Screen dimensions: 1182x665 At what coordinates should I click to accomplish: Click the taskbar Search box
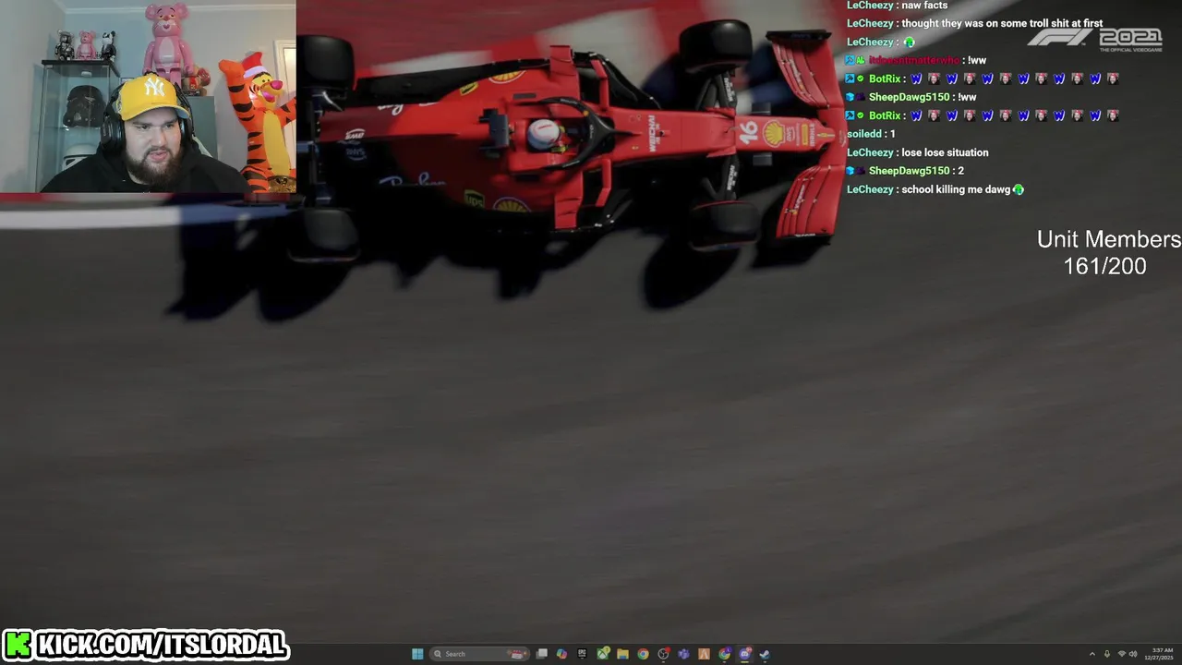coord(479,654)
